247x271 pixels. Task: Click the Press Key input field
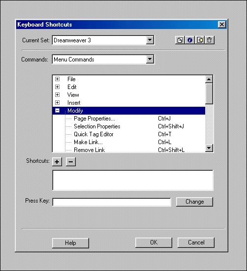click(x=112, y=202)
